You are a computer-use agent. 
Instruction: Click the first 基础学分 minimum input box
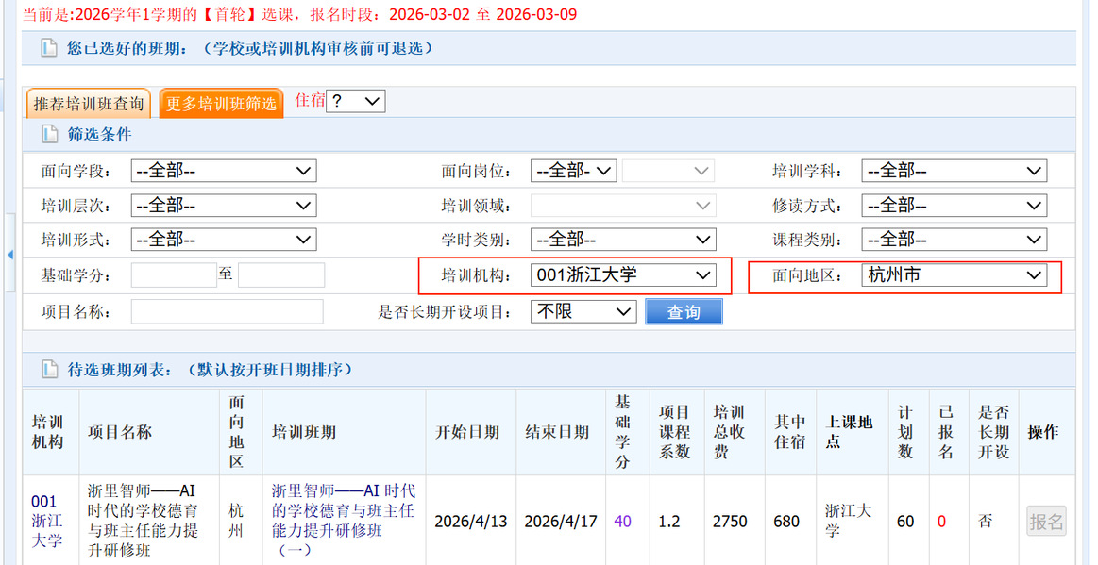[174, 275]
